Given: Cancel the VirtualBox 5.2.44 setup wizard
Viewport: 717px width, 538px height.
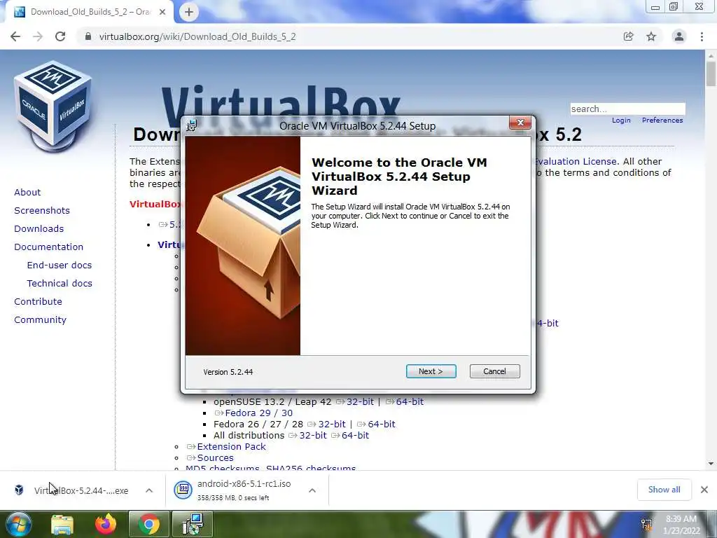Looking at the screenshot, I should 494,371.
